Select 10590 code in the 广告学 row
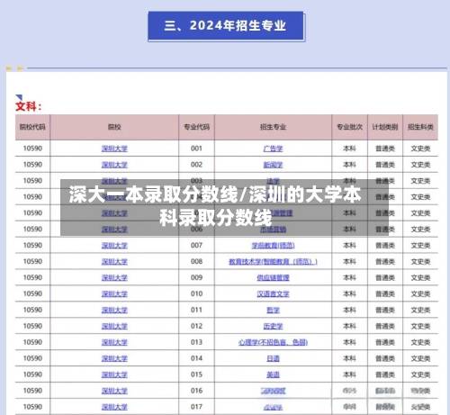The image size is (450, 415). point(32,149)
